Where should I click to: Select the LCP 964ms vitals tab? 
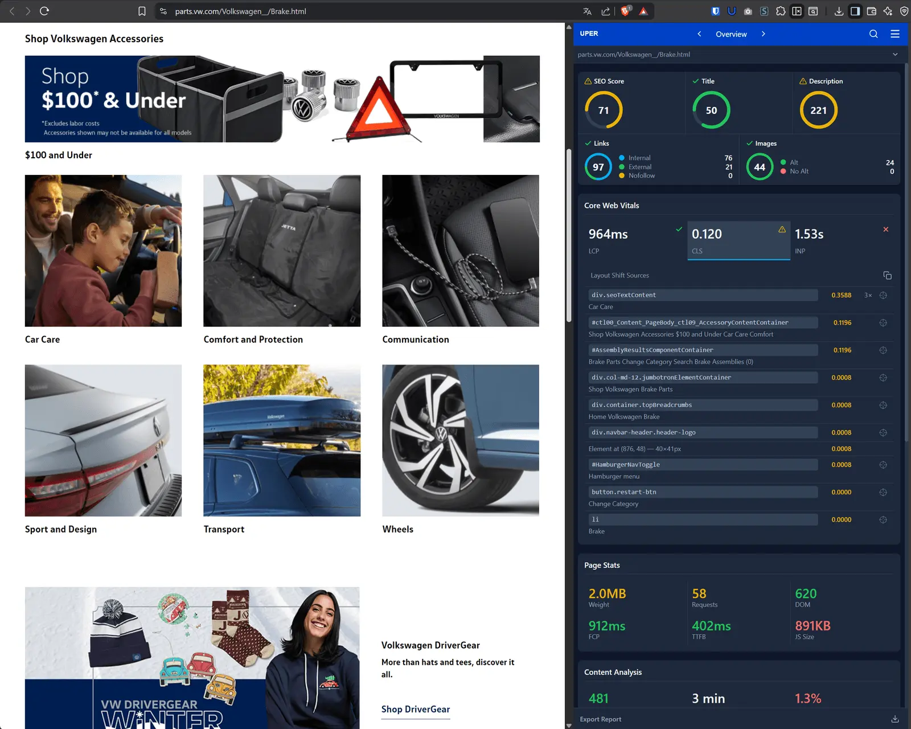tap(635, 241)
